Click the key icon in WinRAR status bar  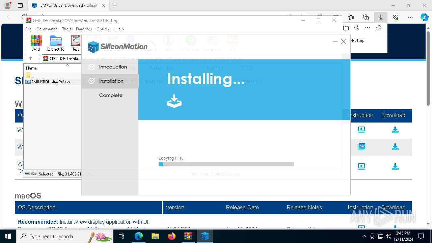[34, 174]
